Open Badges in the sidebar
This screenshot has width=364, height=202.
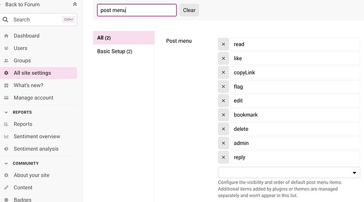point(23,199)
